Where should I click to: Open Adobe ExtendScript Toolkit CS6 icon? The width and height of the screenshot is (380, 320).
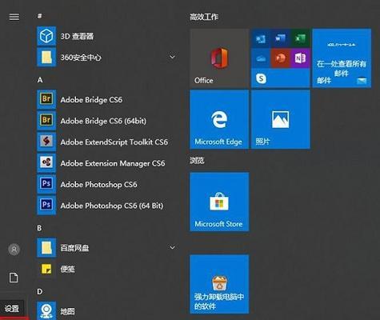click(46, 142)
